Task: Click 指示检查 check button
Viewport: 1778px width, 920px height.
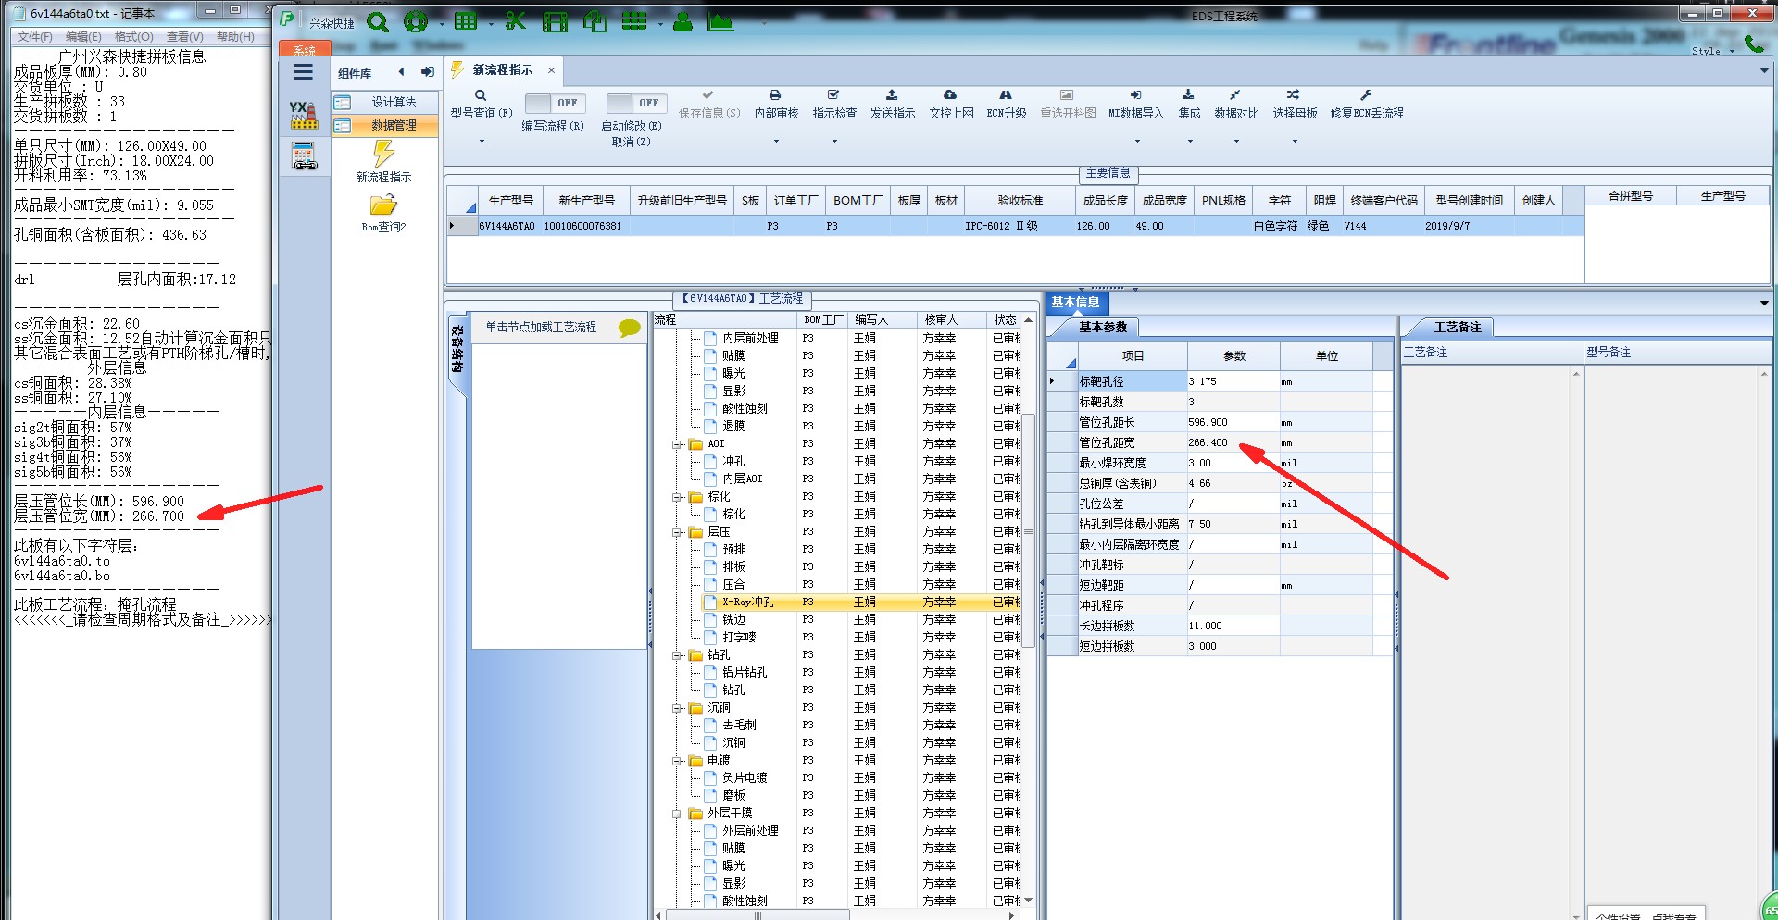Action: pos(834,105)
